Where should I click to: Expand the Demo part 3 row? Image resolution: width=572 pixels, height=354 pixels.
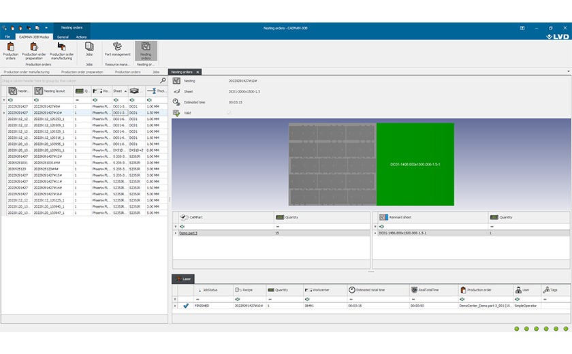pyautogui.click(x=176, y=233)
